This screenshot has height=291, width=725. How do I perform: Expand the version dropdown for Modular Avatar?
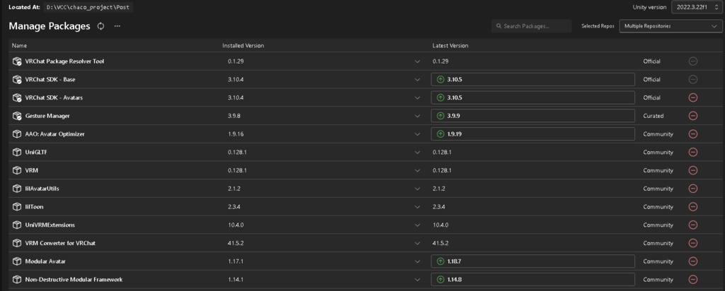pos(418,261)
